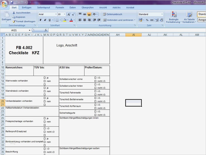Select column AH header
Image resolution: width=206 pixels, height=155 pixels.
[x=118, y=35]
